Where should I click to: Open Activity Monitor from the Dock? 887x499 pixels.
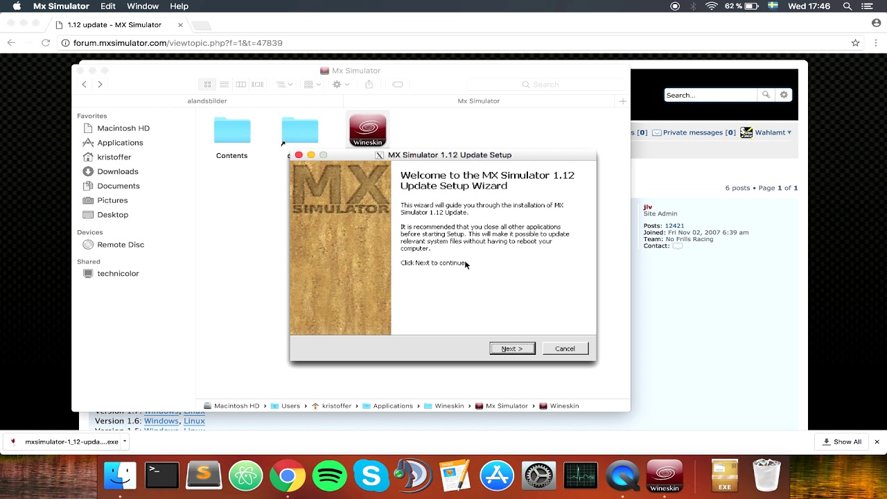pos(581,476)
